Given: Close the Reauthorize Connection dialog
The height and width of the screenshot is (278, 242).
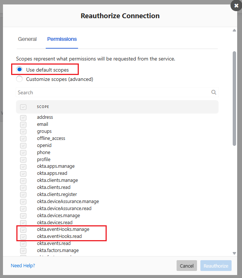Looking at the screenshot, I should (236, 6).
